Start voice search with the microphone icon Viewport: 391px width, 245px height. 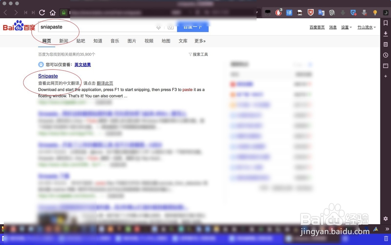click(158, 27)
